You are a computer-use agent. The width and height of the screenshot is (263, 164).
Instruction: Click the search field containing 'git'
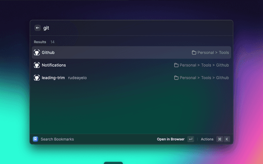123,28
